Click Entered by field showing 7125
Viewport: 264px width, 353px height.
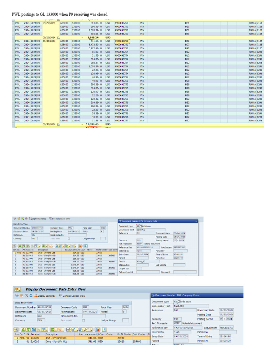[182, 332]
